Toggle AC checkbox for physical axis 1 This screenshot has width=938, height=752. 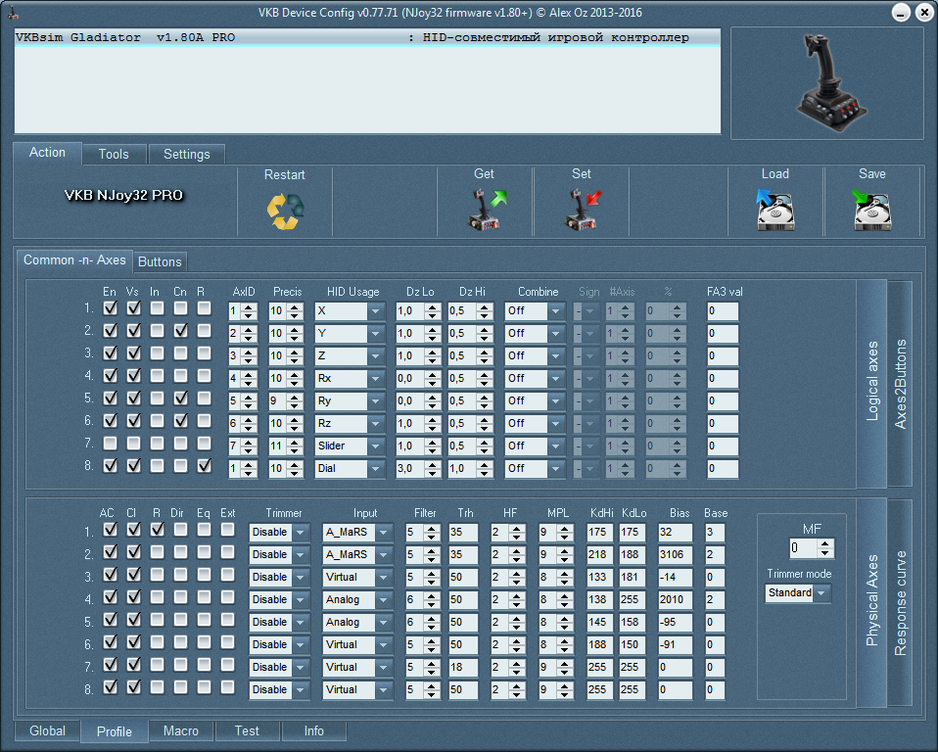pyautogui.click(x=110, y=530)
